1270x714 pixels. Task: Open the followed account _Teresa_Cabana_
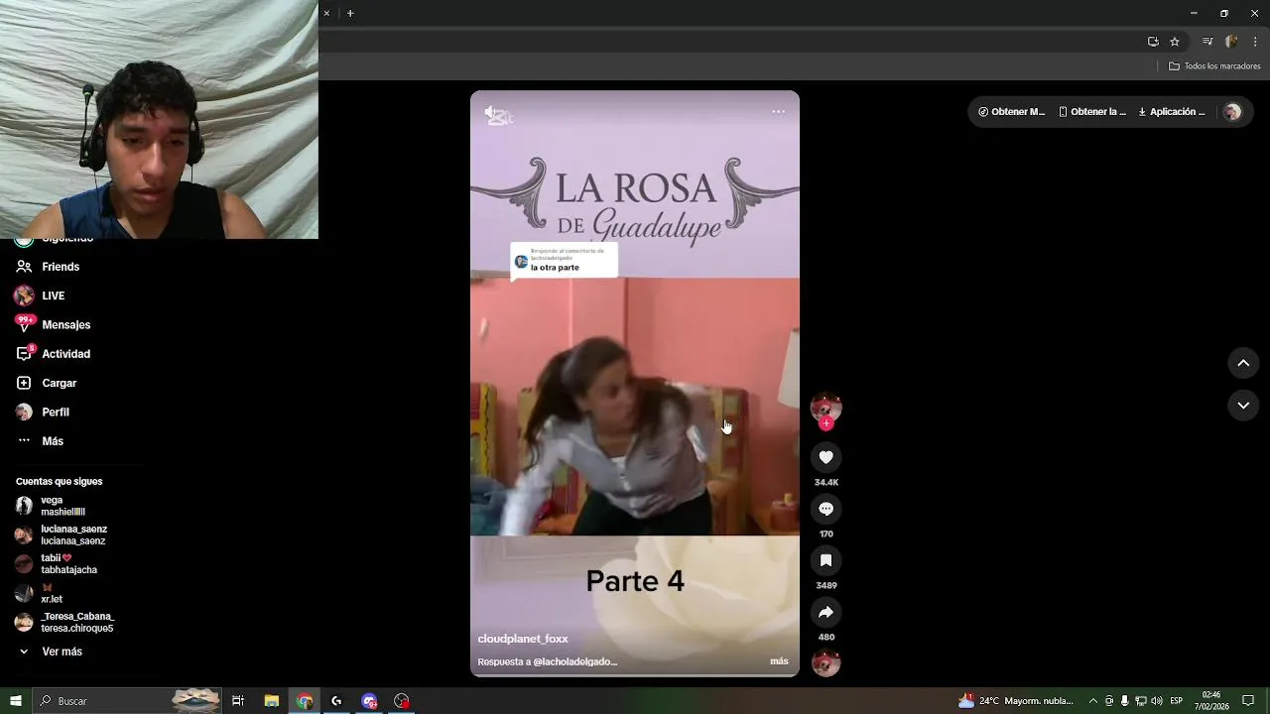pyautogui.click(x=64, y=623)
